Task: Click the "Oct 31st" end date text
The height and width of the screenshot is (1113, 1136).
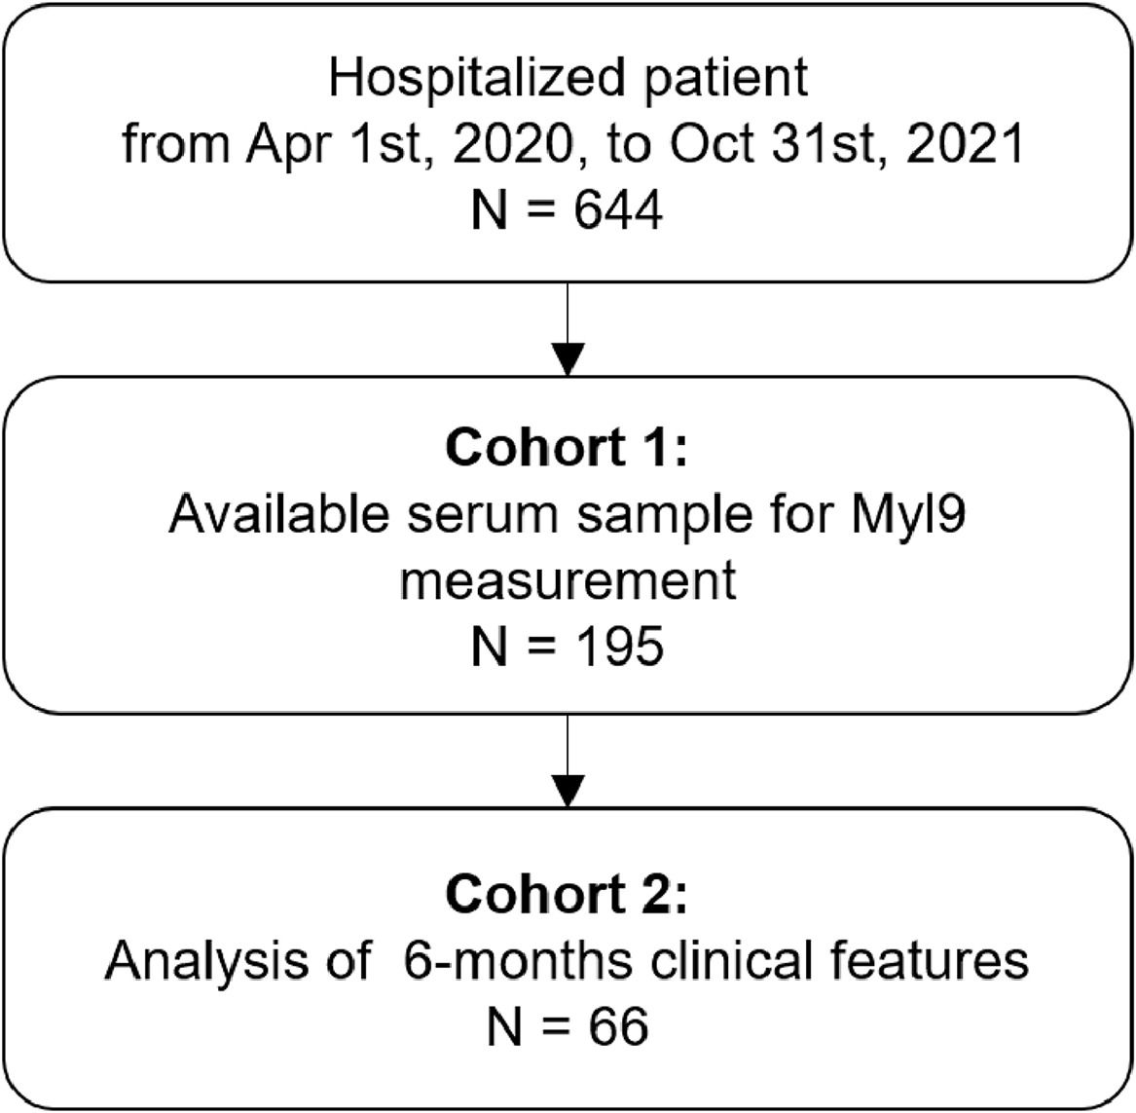Action: tap(748, 144)
